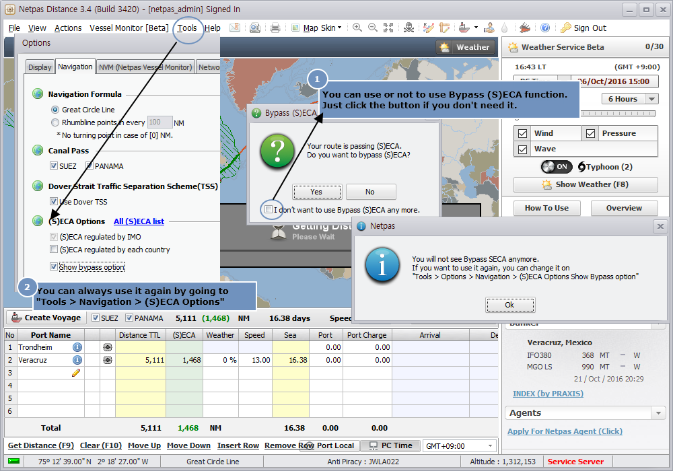Click No in Bypass (S)ECA dialog

pyautogui.click(x=370, y=192)
